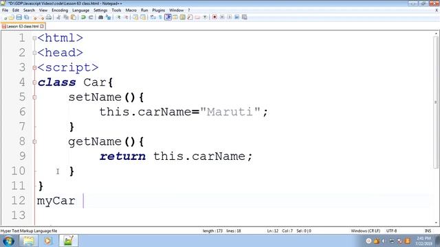Open the File menu

click(x=5, y=10)
